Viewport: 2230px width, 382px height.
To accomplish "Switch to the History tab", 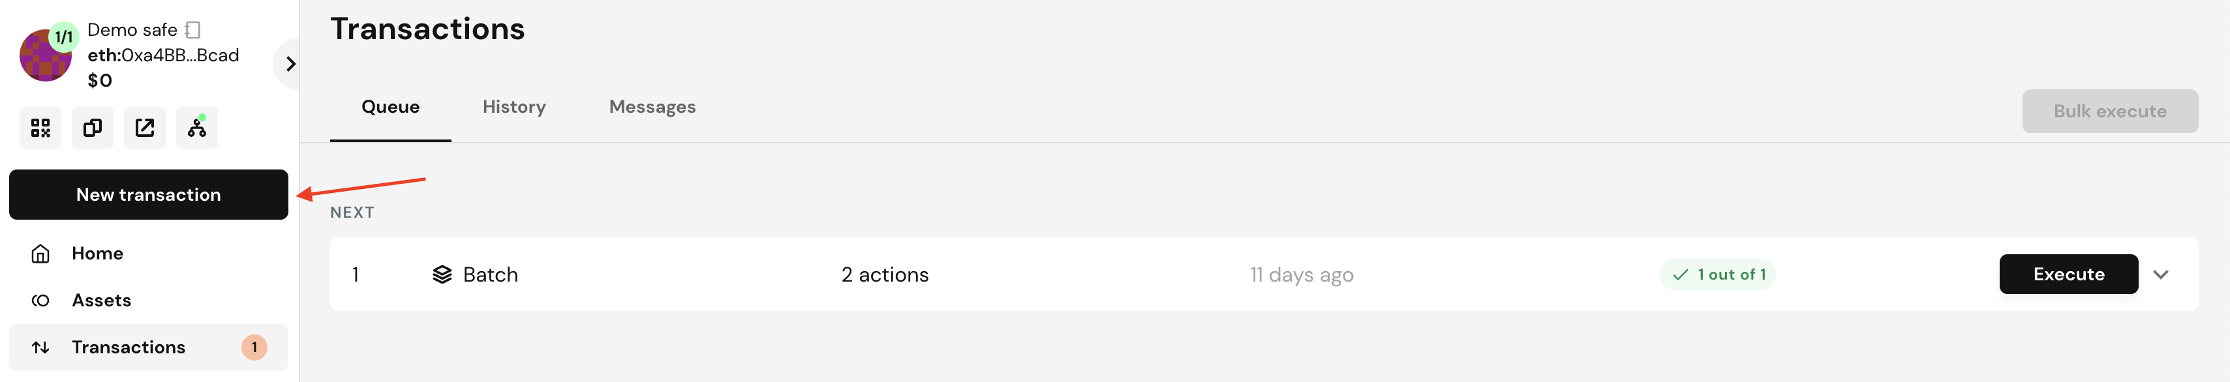I will coord(514,107).
